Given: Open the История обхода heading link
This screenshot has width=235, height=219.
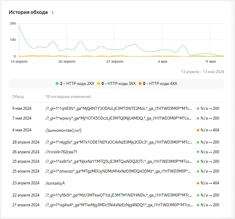Looking at the screenshot, I should pyautogui.click(x=28, y=12).
